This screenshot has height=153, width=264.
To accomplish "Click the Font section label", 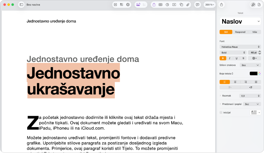I will (222, 41).
